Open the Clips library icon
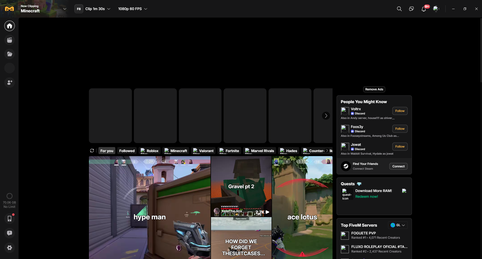Viewport: 482px width, 259px height. click(10, 40)
